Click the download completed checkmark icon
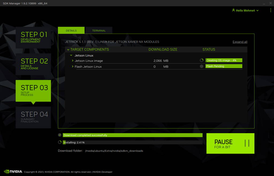 coord(60,135)
